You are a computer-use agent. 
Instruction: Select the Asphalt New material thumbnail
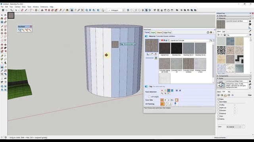point(165,48)
